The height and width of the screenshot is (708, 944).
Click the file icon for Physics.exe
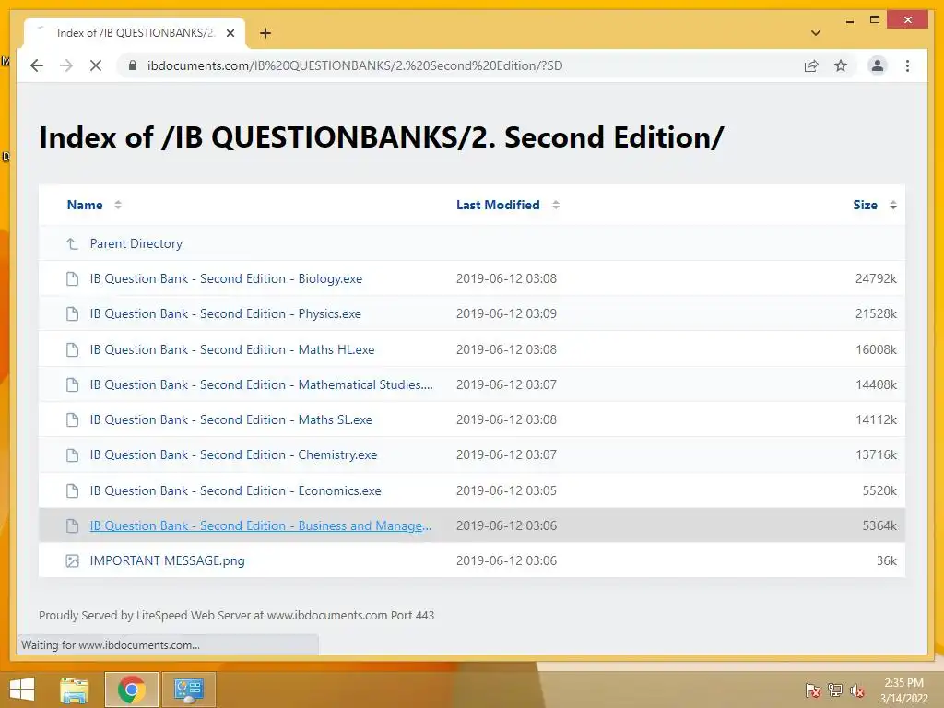(72, 313)
